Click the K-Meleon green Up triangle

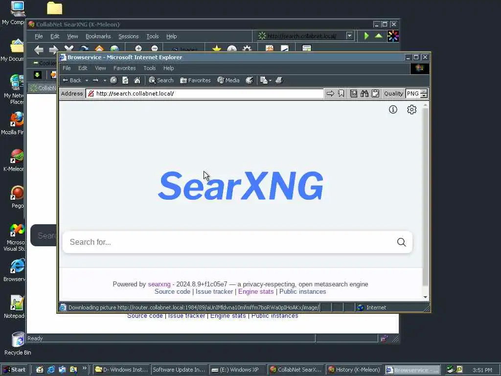(x=379, y=36)
